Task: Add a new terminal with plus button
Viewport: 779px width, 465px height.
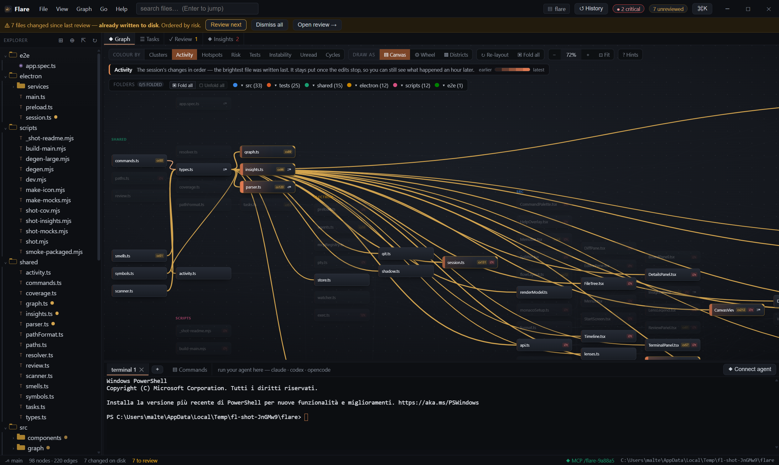Action: (x=157, y=369)
